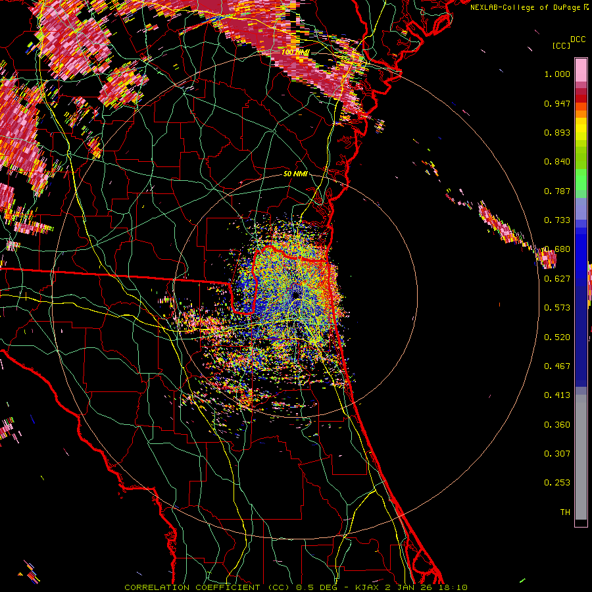This screenshot has width=592, height=592.
Task: Click the 0.893 scale value
Action: pos(557,132)
